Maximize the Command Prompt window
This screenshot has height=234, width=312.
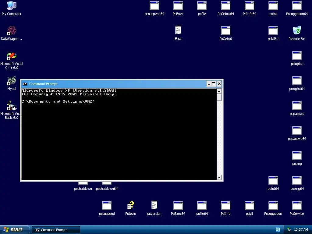pyautogui.click(x=214, y=84)
